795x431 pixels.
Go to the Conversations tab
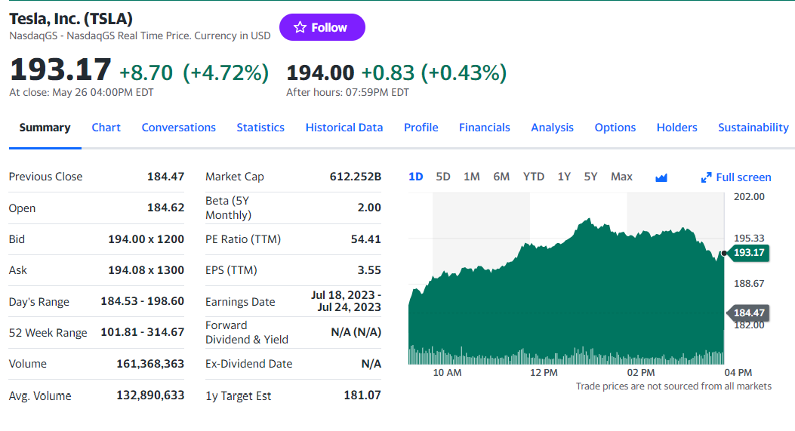click(x=178, y=128)
